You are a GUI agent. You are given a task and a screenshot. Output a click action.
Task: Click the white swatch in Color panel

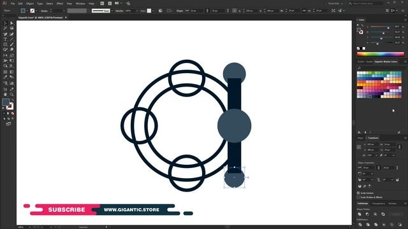364,48
